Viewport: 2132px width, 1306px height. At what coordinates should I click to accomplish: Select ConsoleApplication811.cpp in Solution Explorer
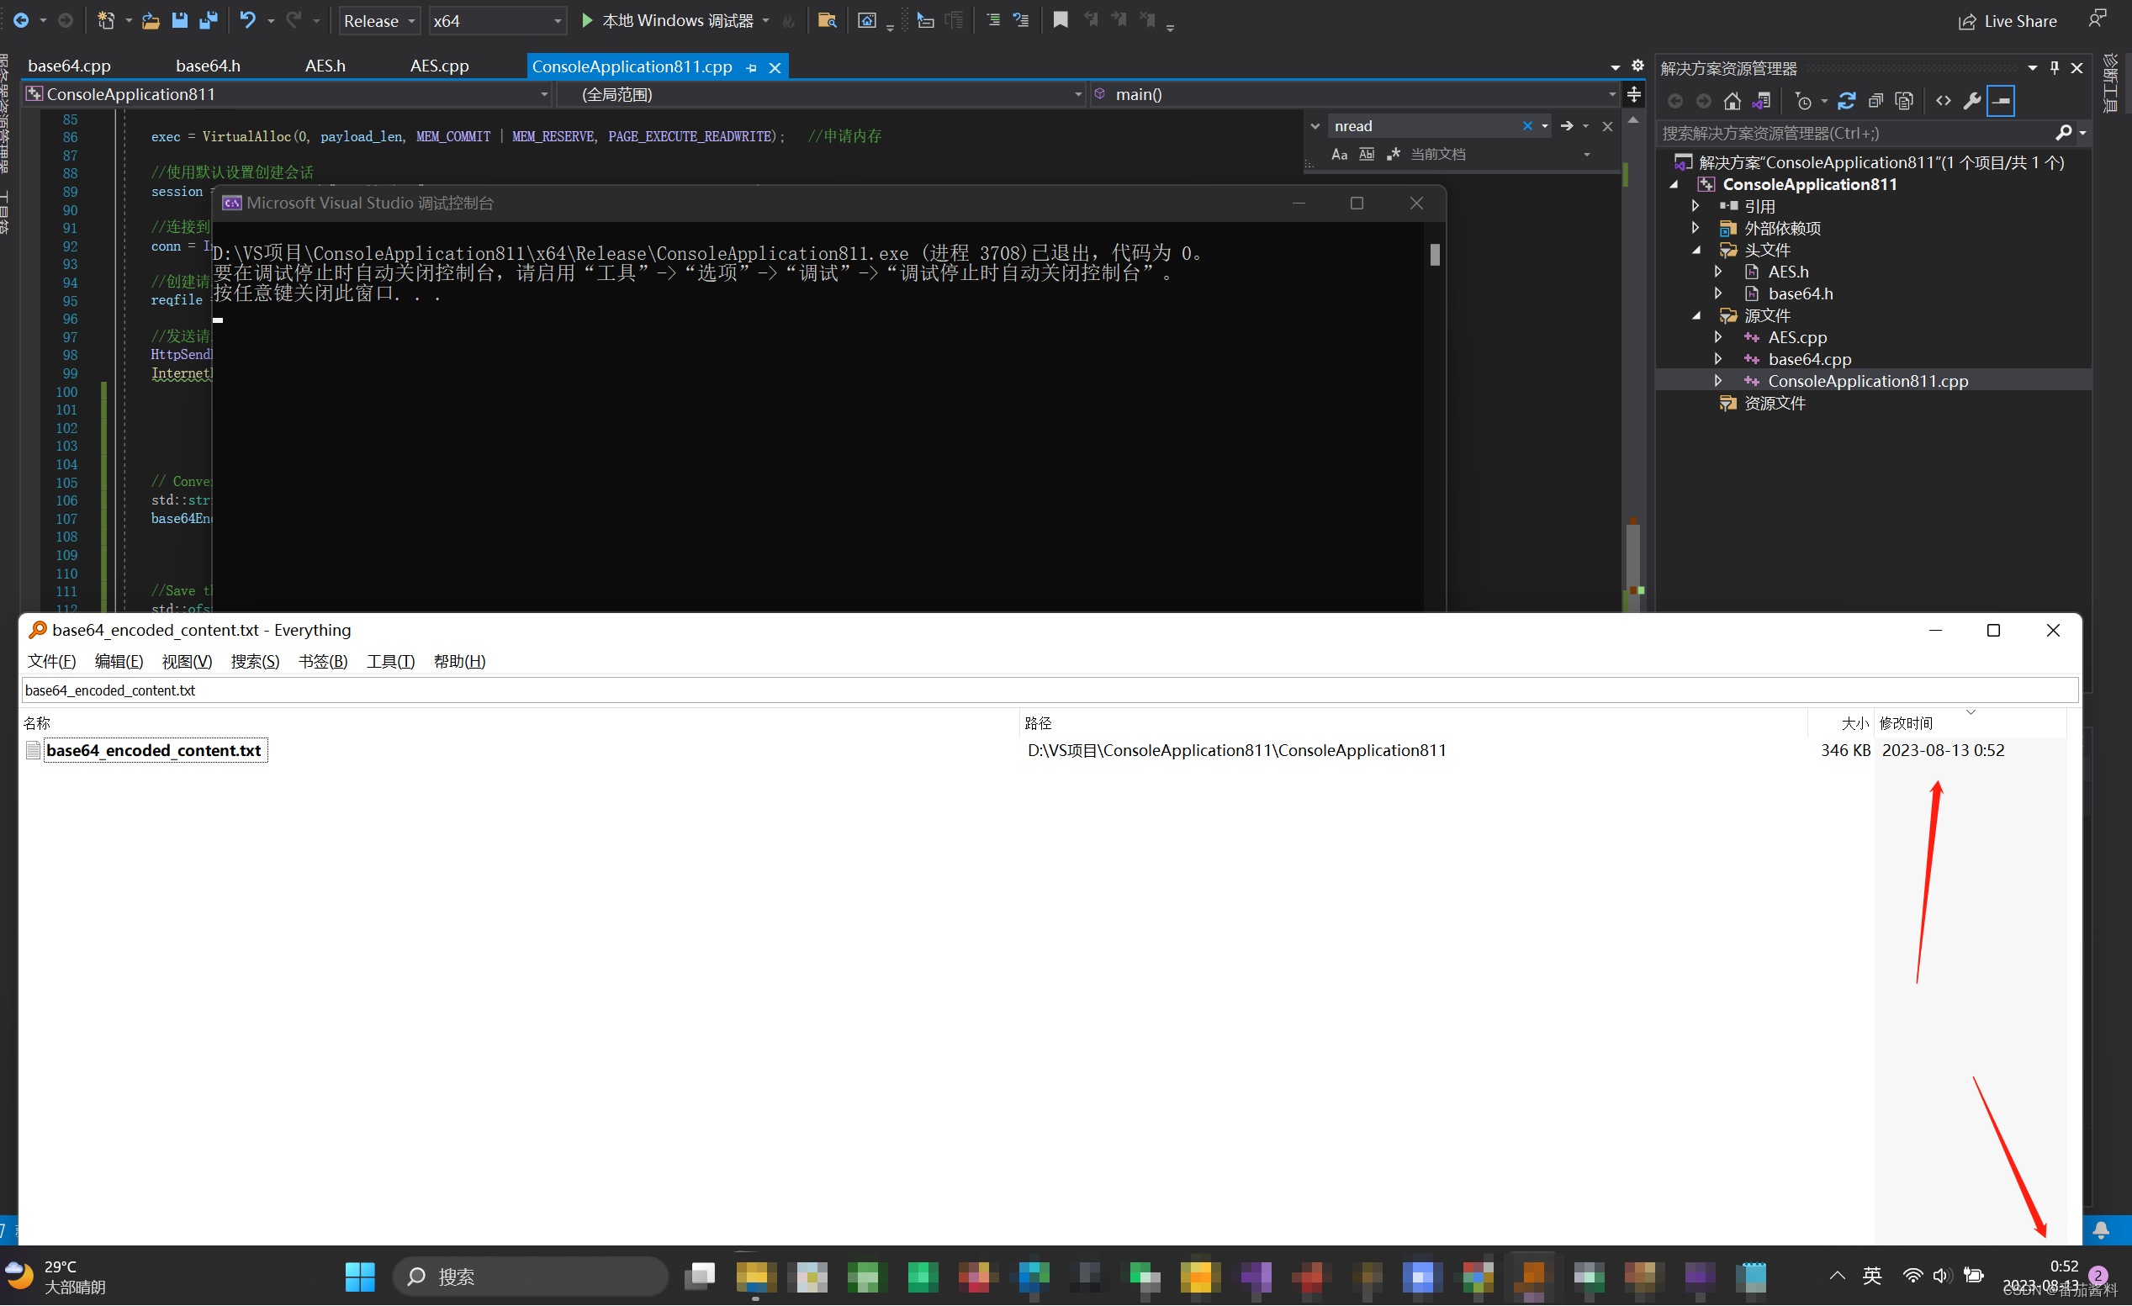coord(1867,381)
